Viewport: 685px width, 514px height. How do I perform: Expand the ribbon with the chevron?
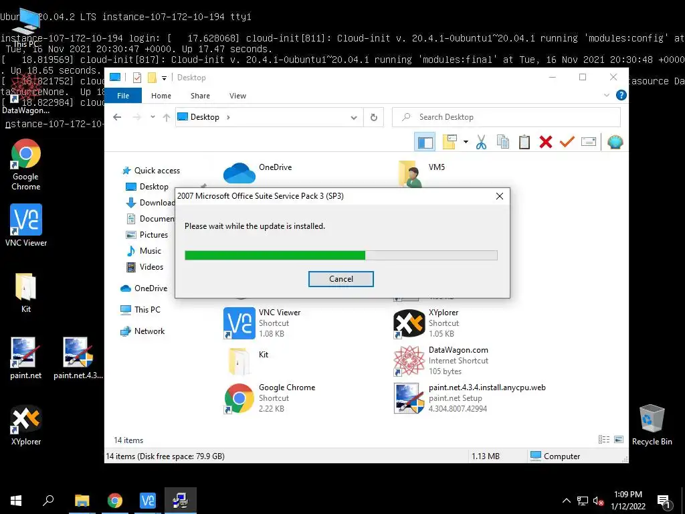(x=606, y=95)
